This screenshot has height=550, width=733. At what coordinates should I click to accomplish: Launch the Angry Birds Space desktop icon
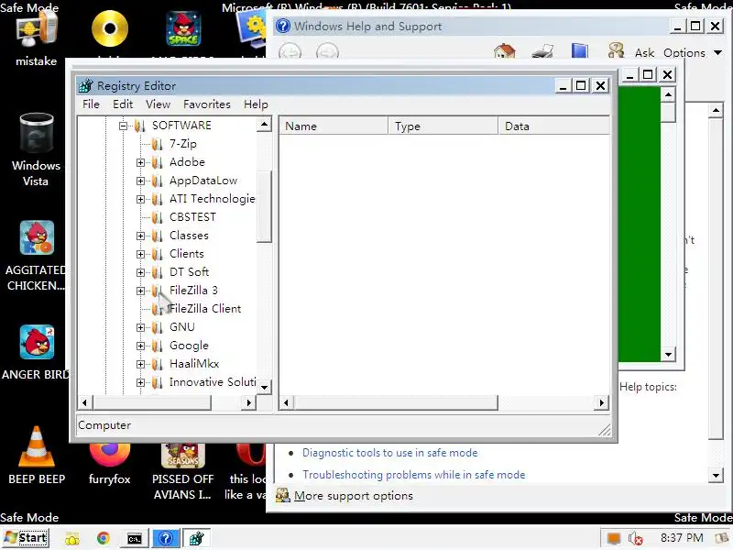[183, 29]
